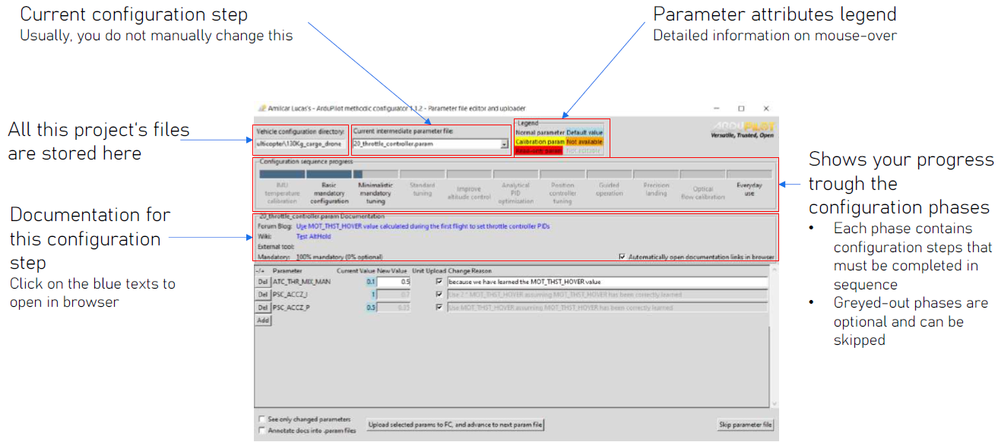Click the configurator window title bar icon
This screenshot has height=442, width=998.
point(261,109)
